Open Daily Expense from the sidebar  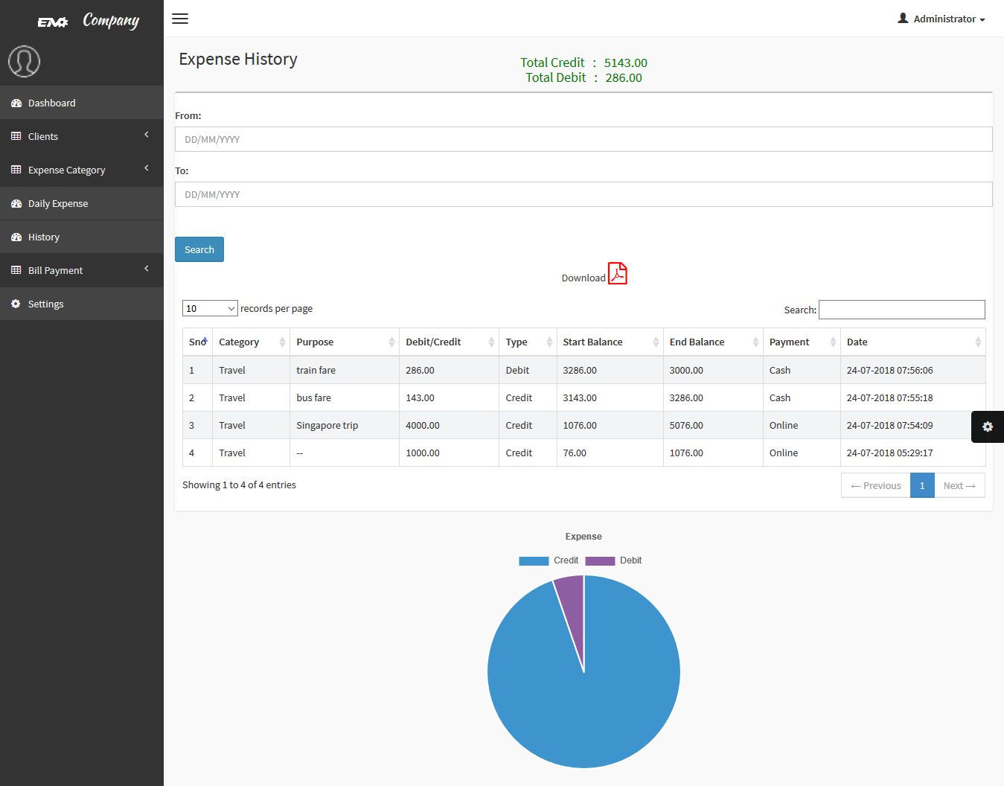[x=58, y=203]
